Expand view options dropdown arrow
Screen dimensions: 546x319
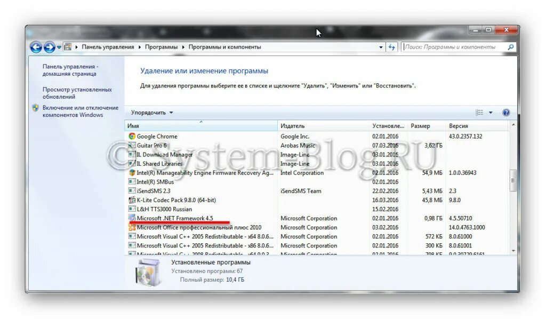(x=491, y=113)
